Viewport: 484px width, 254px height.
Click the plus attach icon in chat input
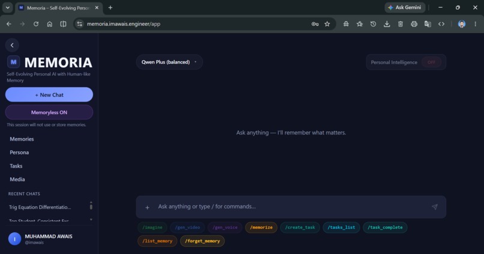147,207
